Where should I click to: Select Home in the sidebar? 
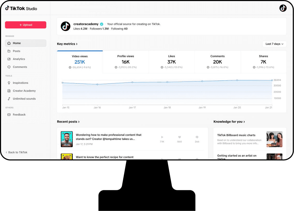tap(26, 43)
